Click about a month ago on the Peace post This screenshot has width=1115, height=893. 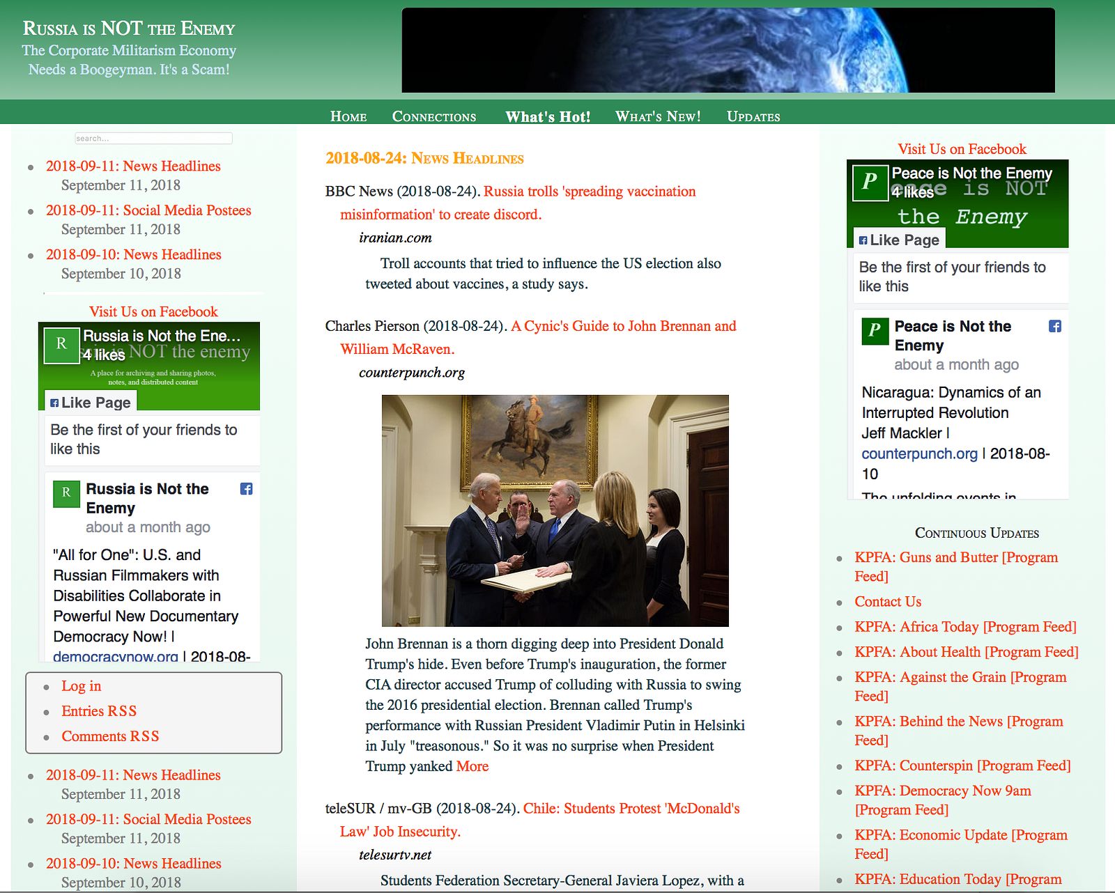click(956, 364)
